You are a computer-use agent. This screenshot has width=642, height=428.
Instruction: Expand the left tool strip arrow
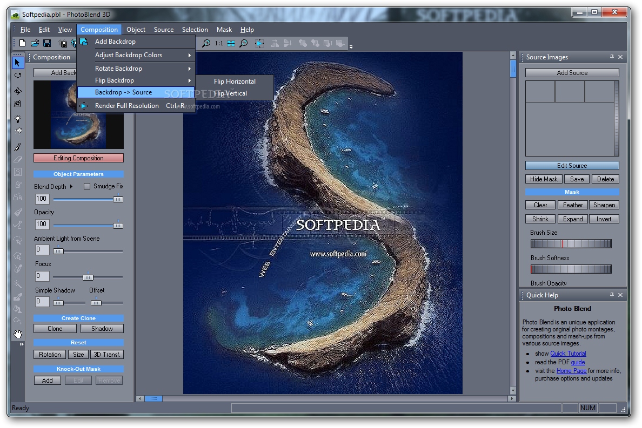(x=22, y=344)
